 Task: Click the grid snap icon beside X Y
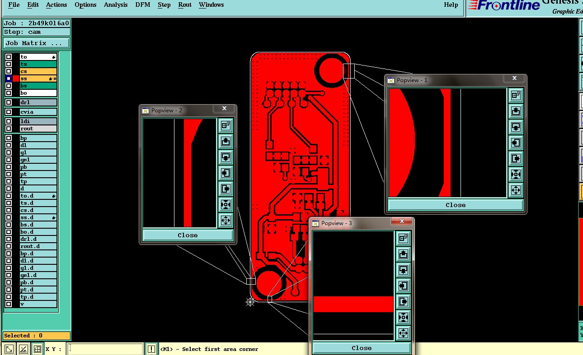[x=38, y=349]
